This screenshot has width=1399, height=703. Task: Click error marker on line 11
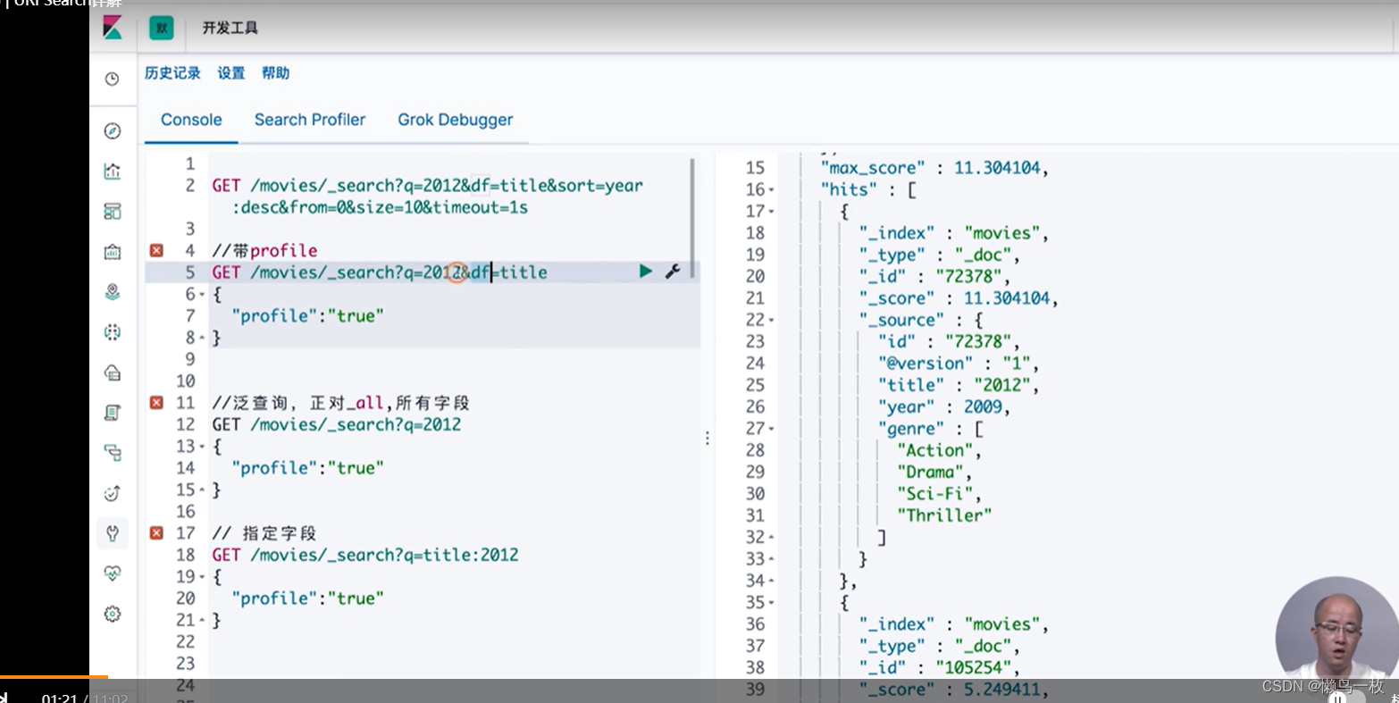[x=156, y=403]
